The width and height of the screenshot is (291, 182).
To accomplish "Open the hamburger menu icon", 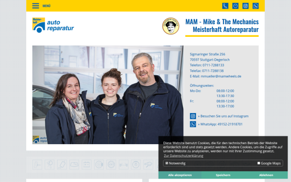I will pos(35,6).
